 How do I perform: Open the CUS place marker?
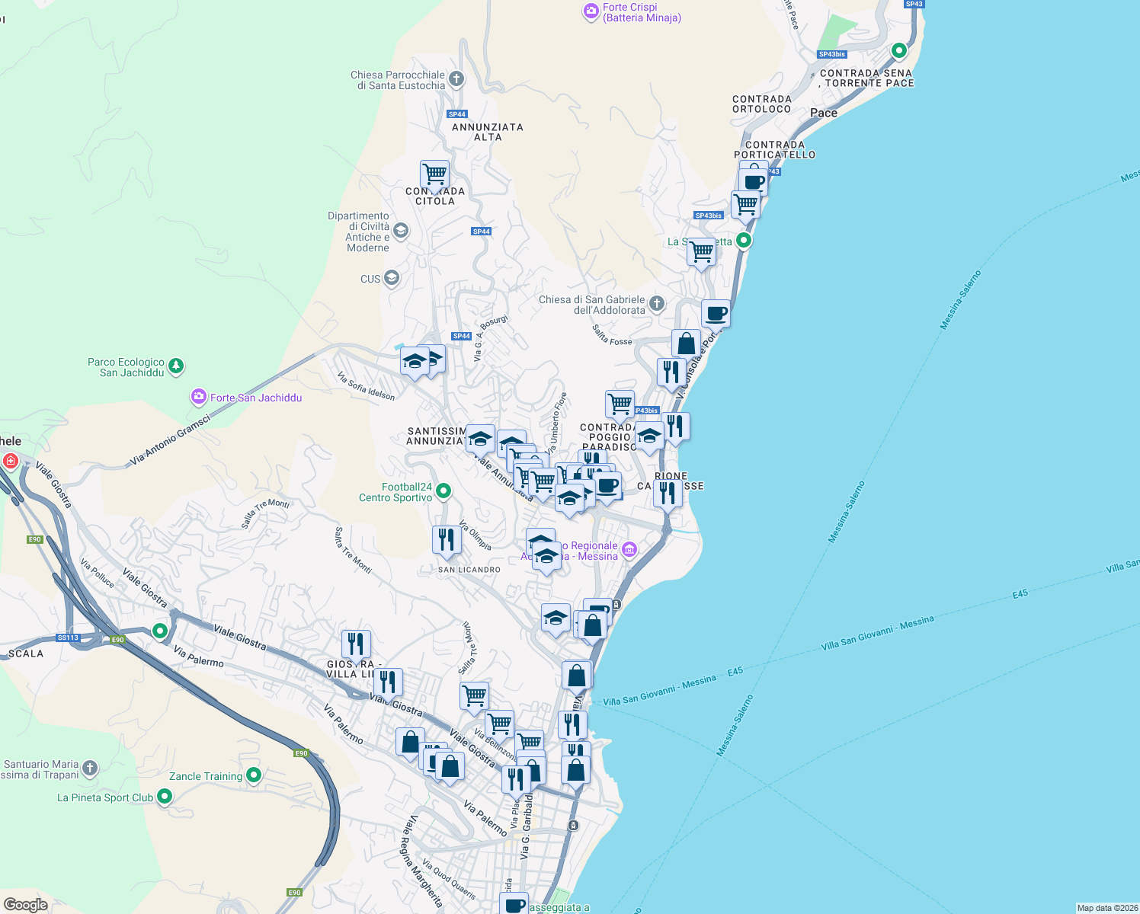click(x=391, y=279)
